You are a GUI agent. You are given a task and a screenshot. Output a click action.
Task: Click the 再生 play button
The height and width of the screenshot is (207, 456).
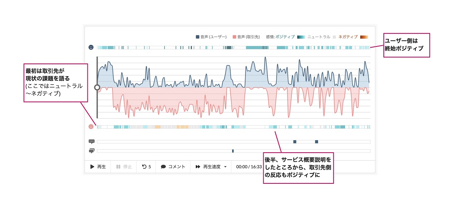point(98,167)
